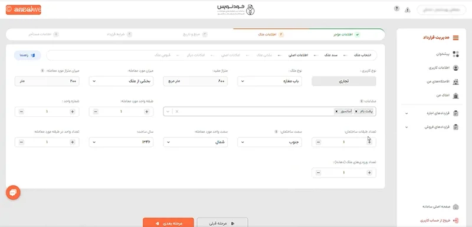Open the پیشخوان dashboard icon in sidebar

click(x=455, y=54)
